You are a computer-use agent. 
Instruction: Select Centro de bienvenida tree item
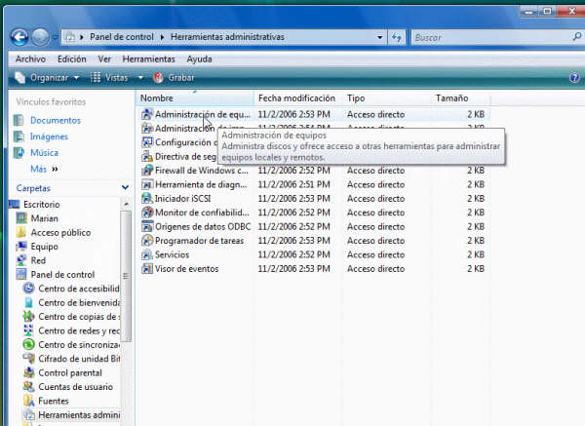tap(79, 302)
